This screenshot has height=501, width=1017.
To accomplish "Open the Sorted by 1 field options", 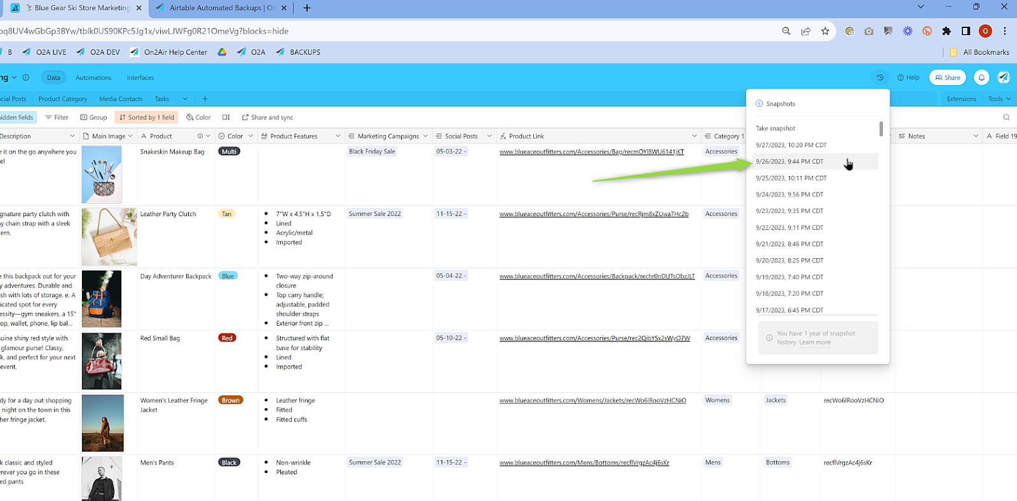I will (146, 118).
